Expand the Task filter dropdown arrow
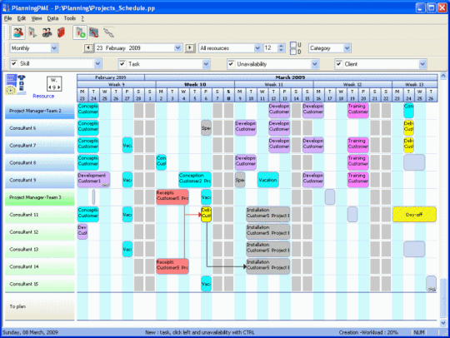The image size is (450, 338). (206, 64)
